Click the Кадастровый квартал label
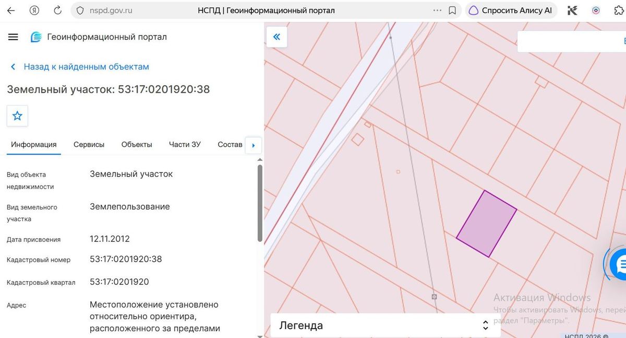 tap(41, 283)
